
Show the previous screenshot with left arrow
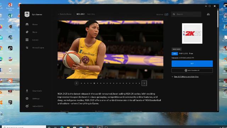tap(77, 83)
